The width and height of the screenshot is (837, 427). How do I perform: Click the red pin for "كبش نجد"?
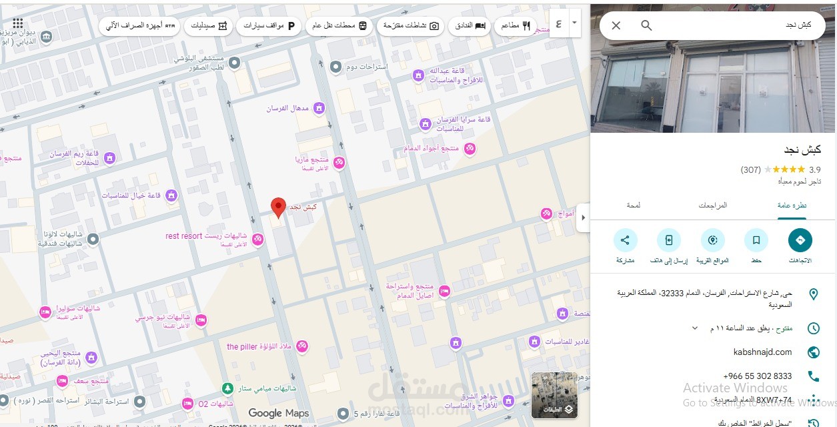coord(278,208)
